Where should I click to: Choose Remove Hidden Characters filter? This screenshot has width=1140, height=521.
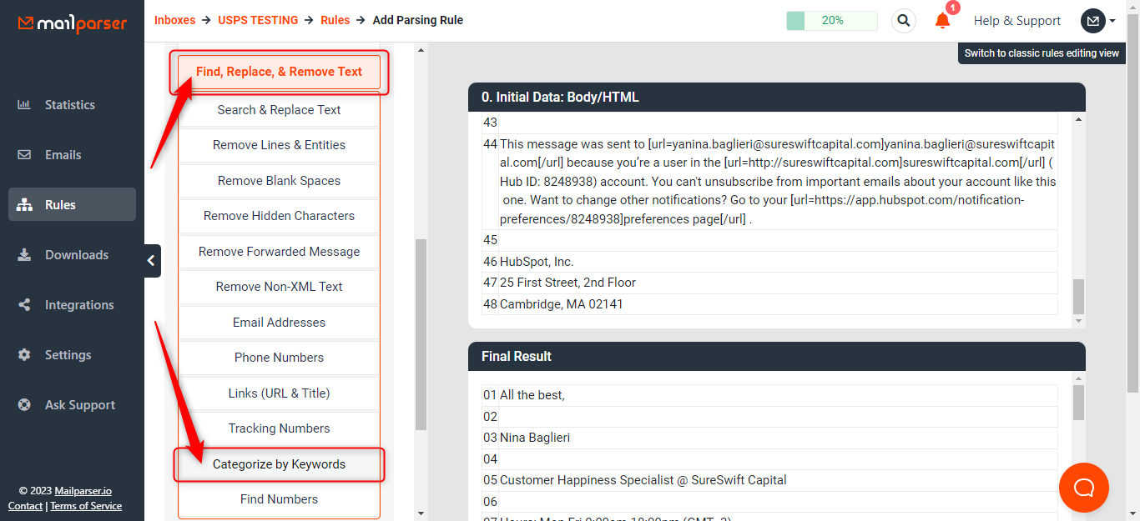click(279, 216)
